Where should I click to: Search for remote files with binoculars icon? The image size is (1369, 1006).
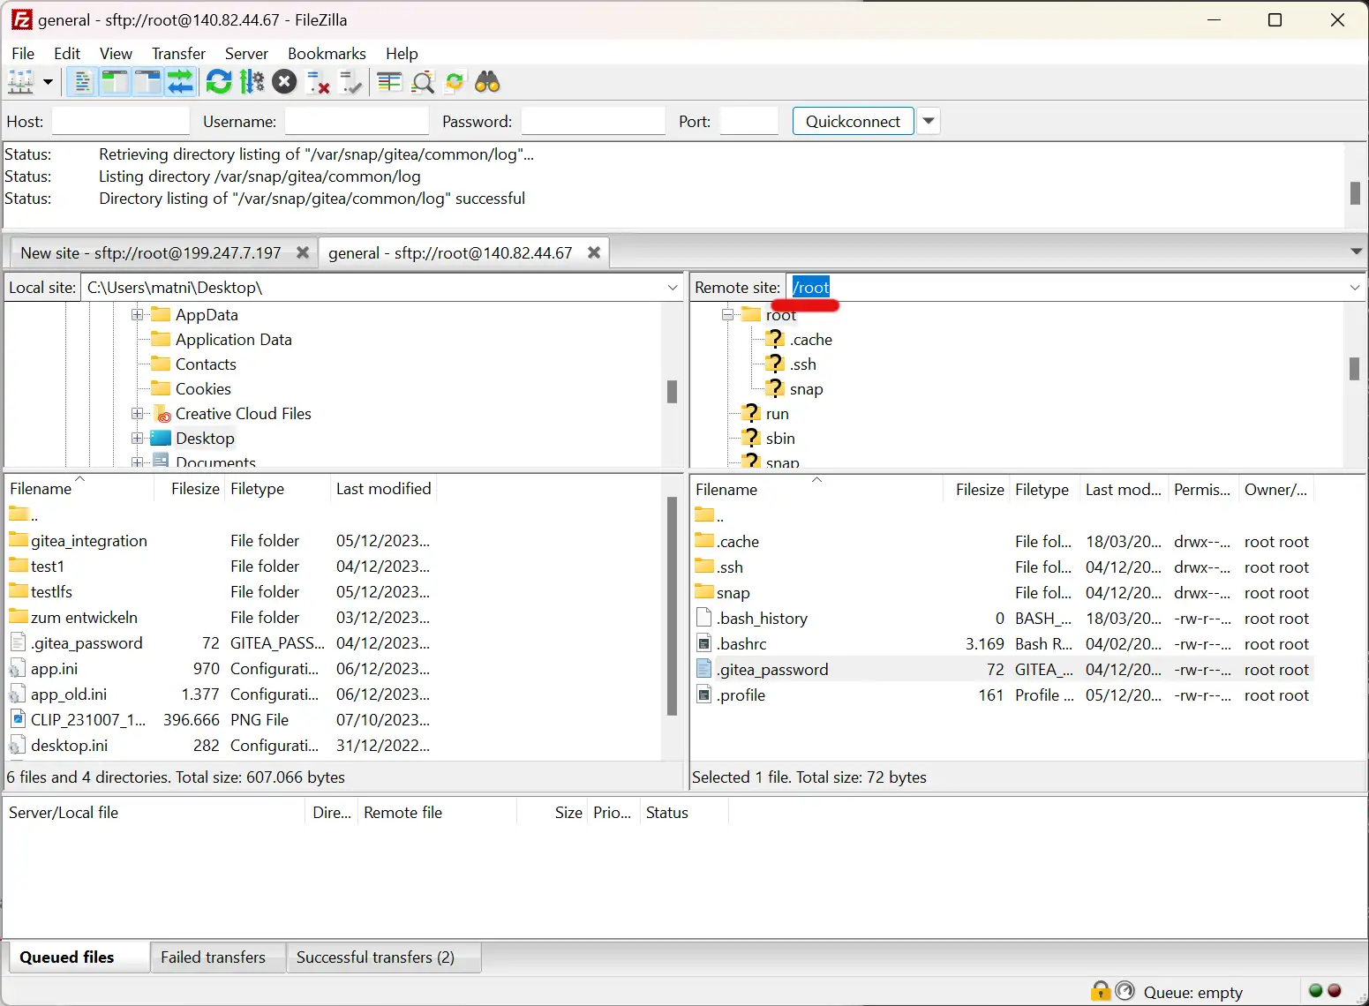[x=487, y=81]
